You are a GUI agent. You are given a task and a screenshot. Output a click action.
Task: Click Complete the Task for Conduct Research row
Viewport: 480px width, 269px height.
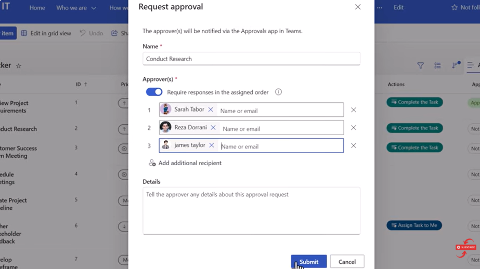[414, 128]
